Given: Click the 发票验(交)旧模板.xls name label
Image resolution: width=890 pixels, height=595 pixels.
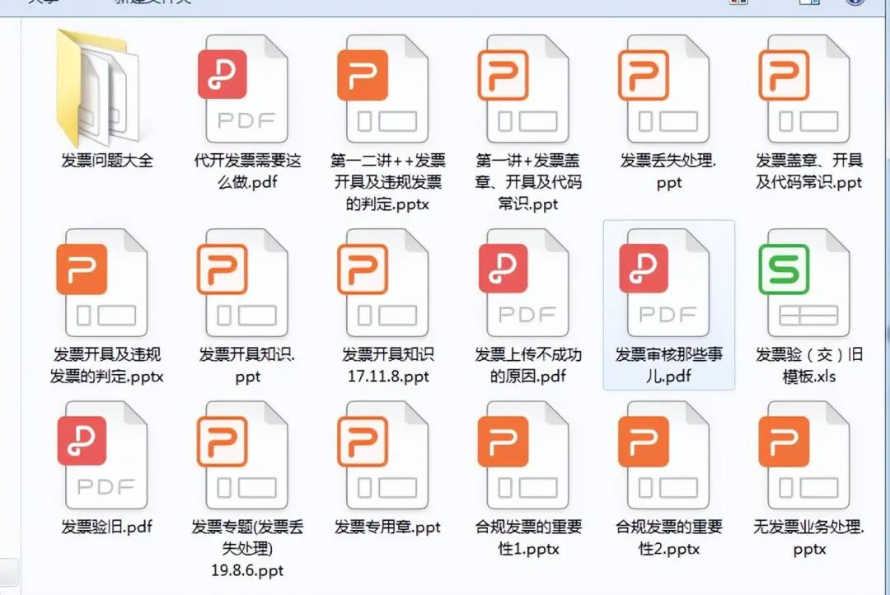Looking at the screenshot, I should pyautogui.click(x=809, y=366).
